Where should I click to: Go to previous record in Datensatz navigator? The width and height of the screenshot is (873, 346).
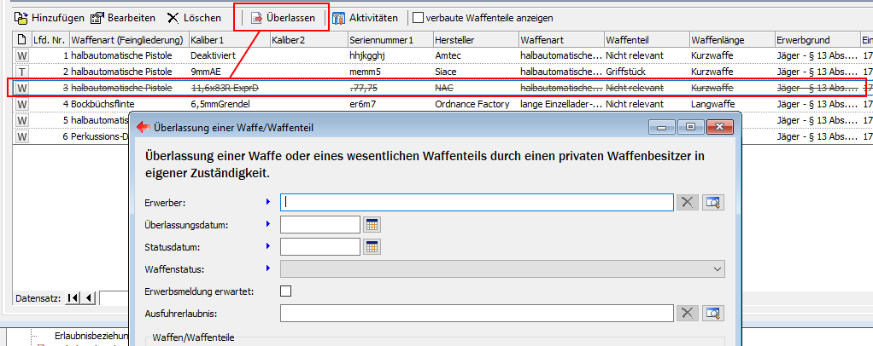click(x=88, y=297)
